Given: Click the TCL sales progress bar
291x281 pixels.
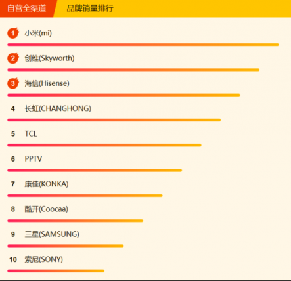Looking at the screenshot, I should tap(104, 145).
